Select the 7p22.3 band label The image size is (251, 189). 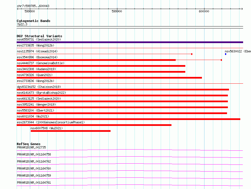(22, 24)
